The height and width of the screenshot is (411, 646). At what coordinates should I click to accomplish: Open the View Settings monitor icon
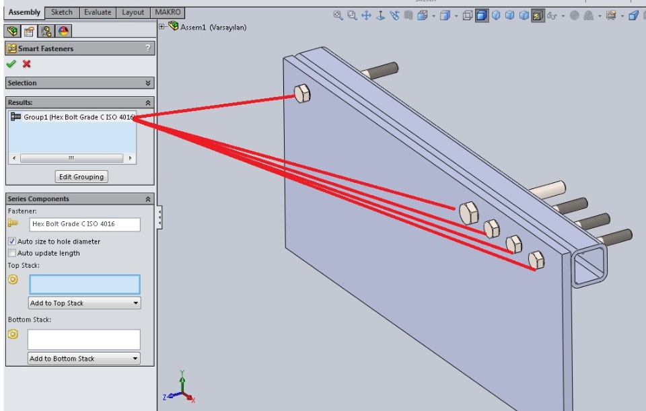(x=611, y=15)
